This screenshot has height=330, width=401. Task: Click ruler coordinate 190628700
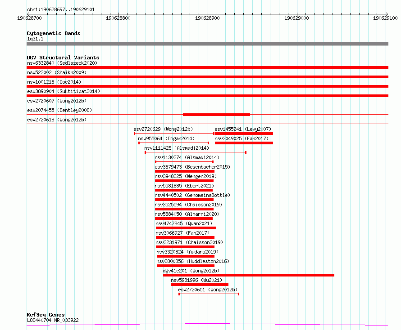[29, 18]
